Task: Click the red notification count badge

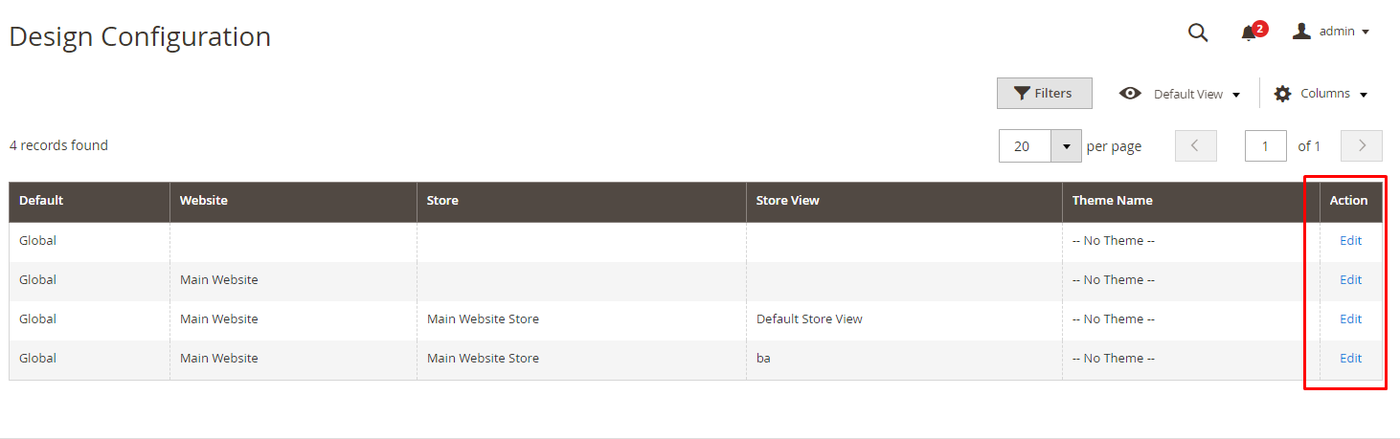Action: click(1260, 29)
